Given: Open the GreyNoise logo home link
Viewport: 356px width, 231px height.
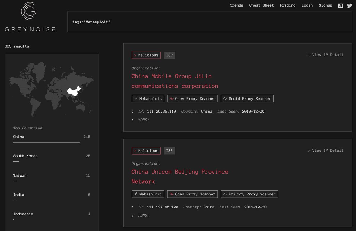Looking at the screenshot, I should (x=30, y=17).
